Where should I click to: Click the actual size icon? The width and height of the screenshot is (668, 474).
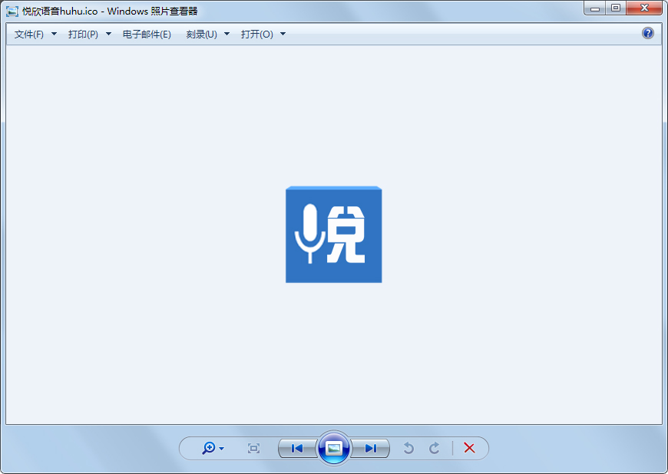pyautogui.click(x=254, y=448)
